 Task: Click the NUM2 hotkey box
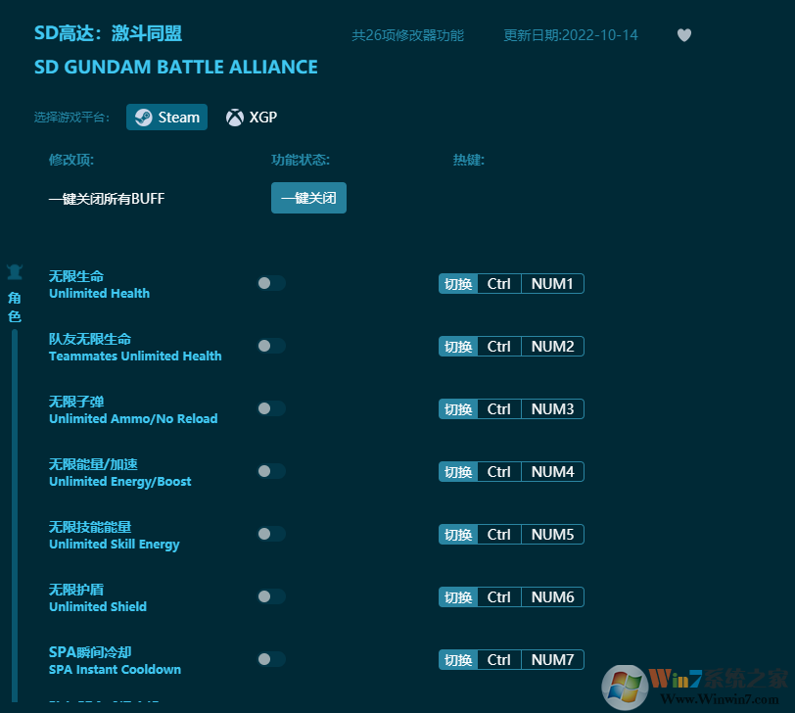[x=552, y=347]
